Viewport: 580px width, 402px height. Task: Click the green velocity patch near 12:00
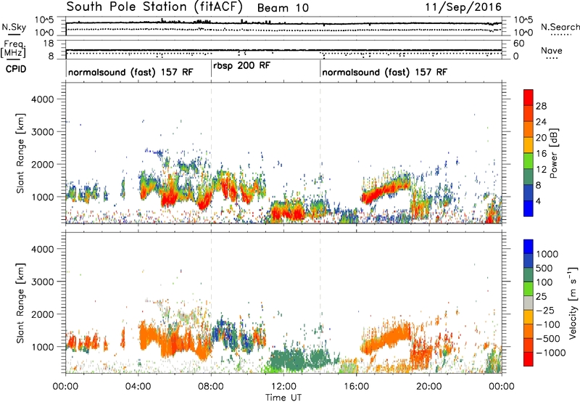point(286,361)
